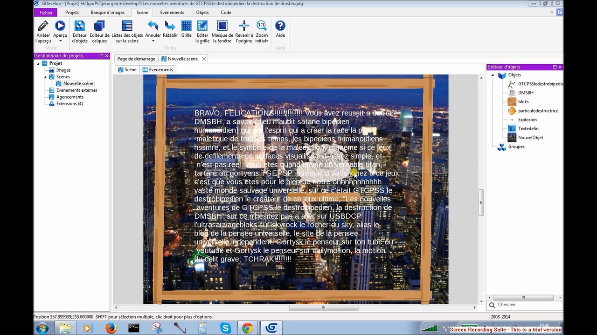The image size is (597, 335).
Task: Click the object editor horizontal scrollbar
Action: click(523, 297)
